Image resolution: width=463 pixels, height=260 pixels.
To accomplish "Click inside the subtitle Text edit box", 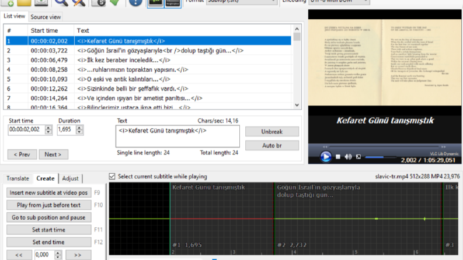I will [177, 136].
